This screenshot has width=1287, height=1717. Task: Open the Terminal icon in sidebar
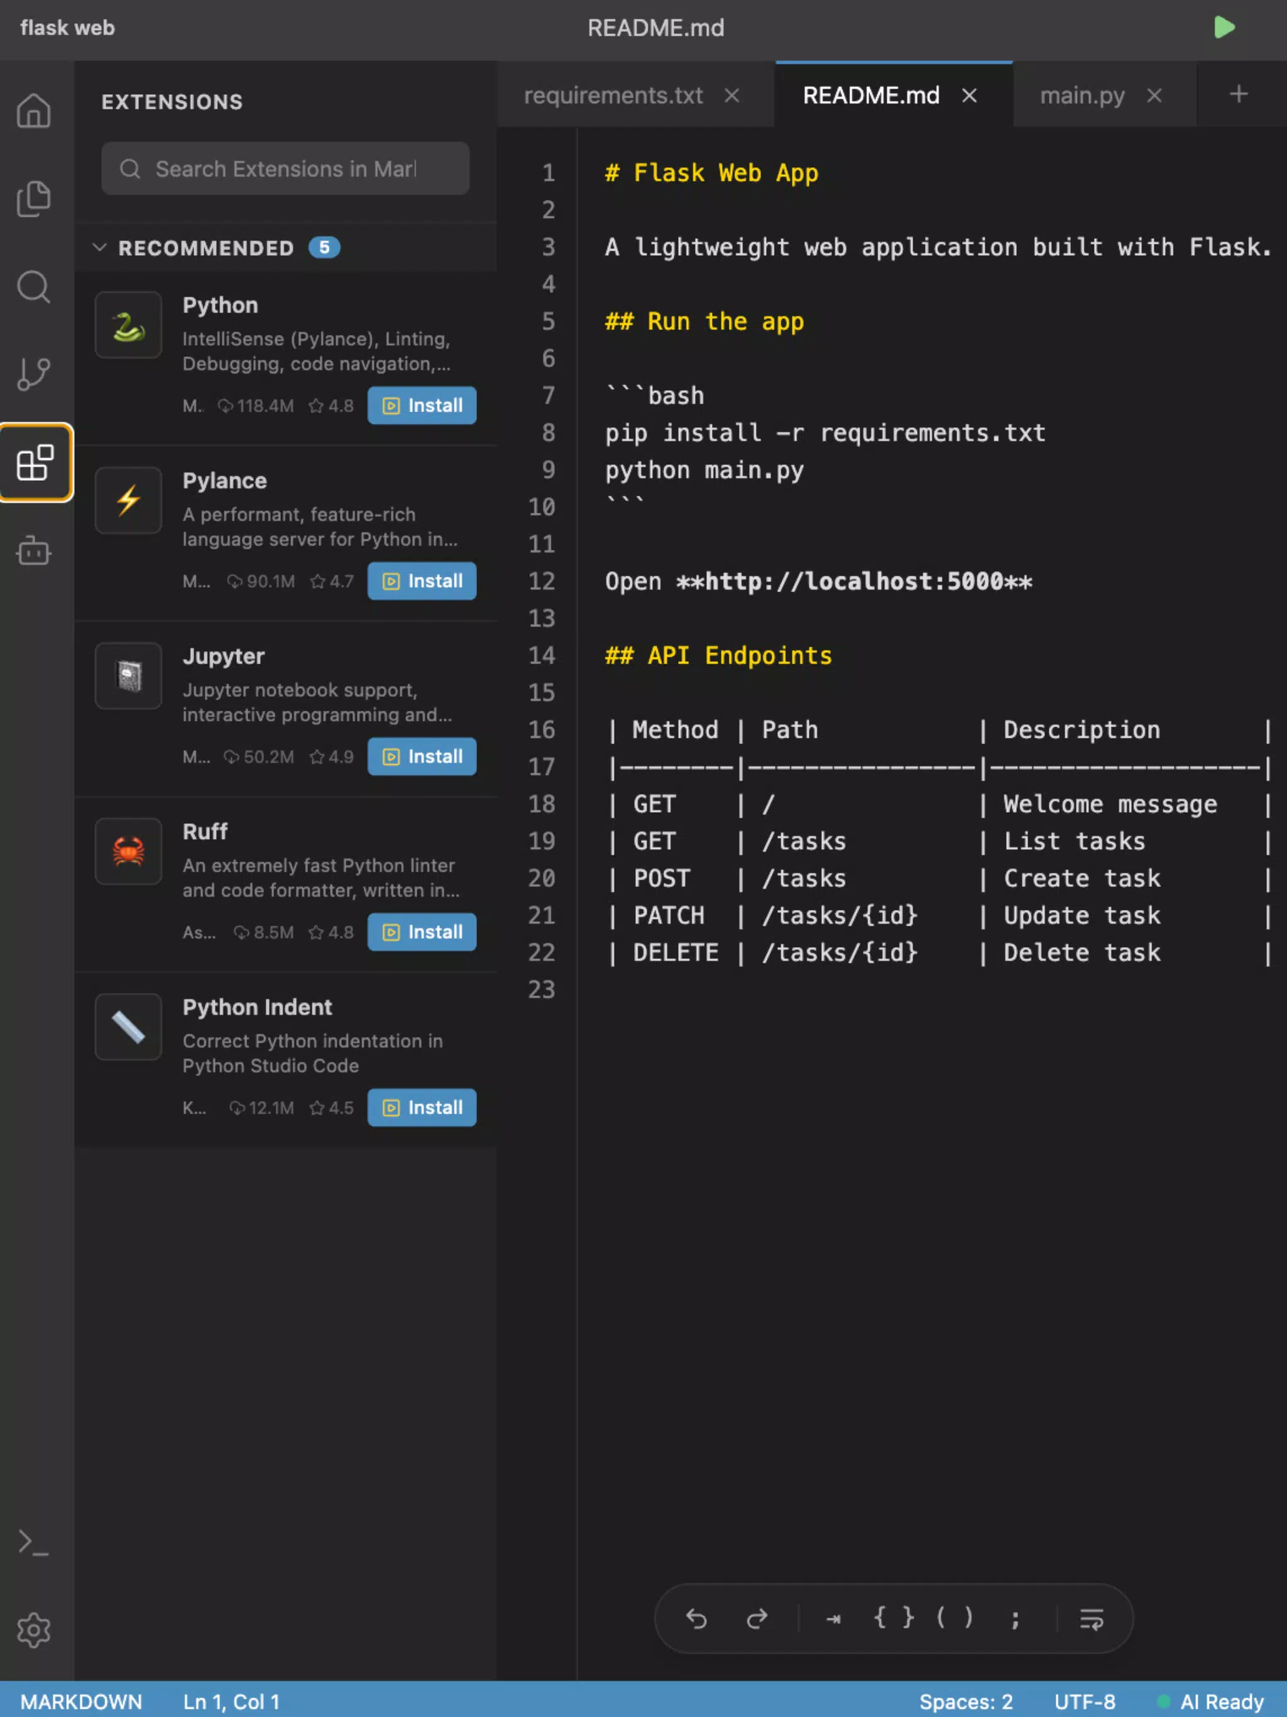point(34,1543)
